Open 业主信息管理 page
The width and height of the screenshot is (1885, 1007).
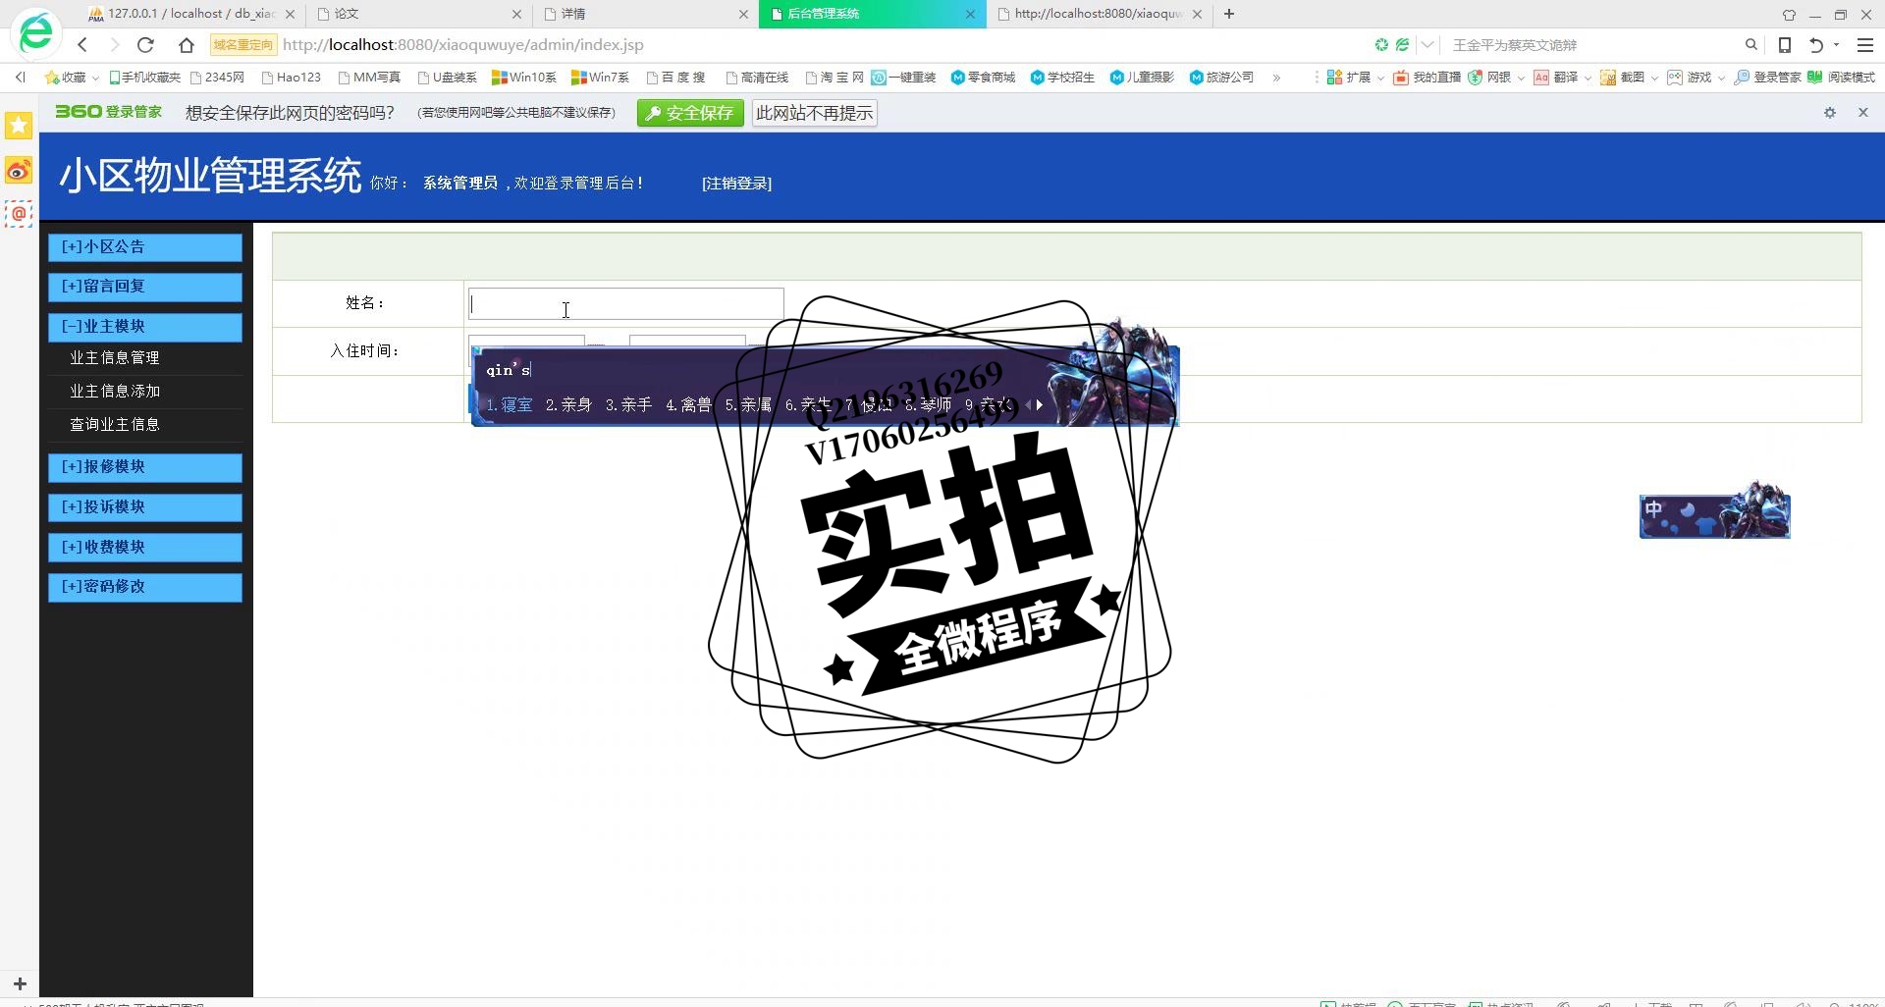(115, 358)
